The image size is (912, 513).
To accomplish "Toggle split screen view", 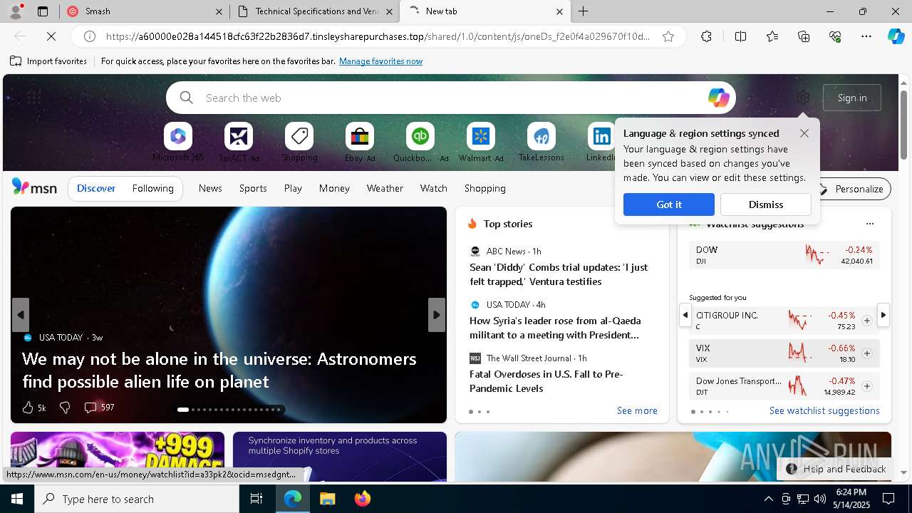I will [740, 36].
